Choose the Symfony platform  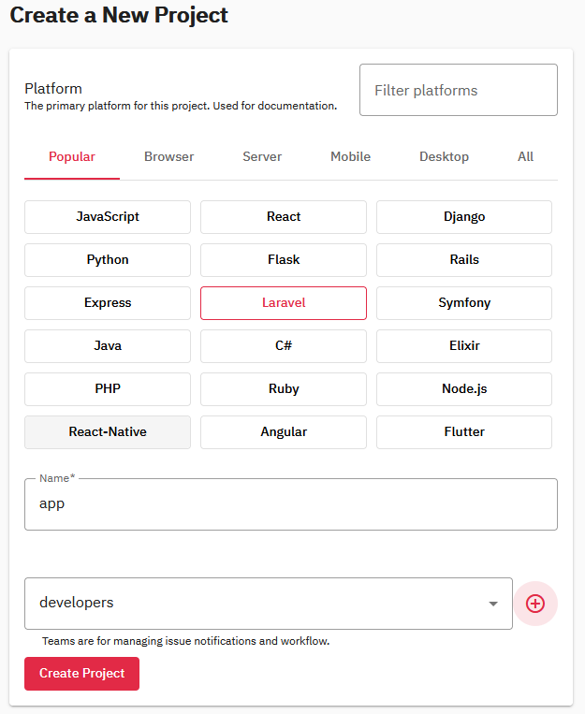464,303
